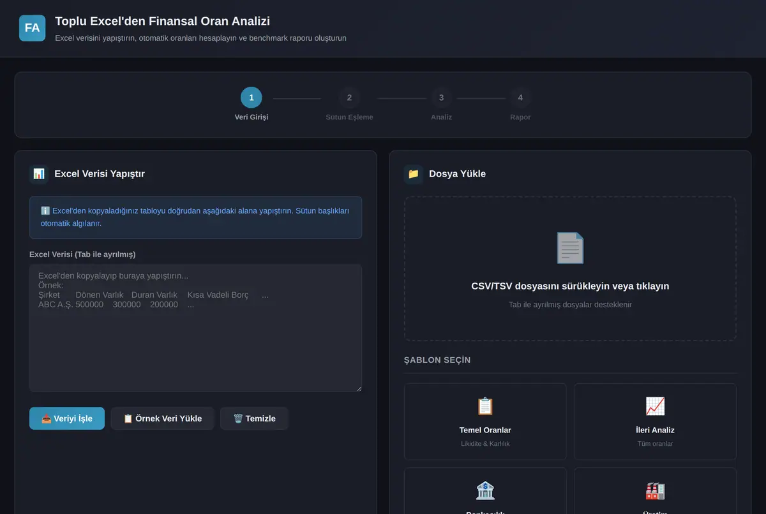Load sample data with Örnek Veri Yükle
This screenshot has width=766, height=514.
coord(162,418)
